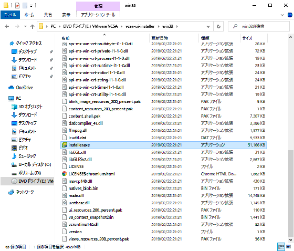Sort by Name column header
This screenshot has width=294, height=251.
pos(66,38)
